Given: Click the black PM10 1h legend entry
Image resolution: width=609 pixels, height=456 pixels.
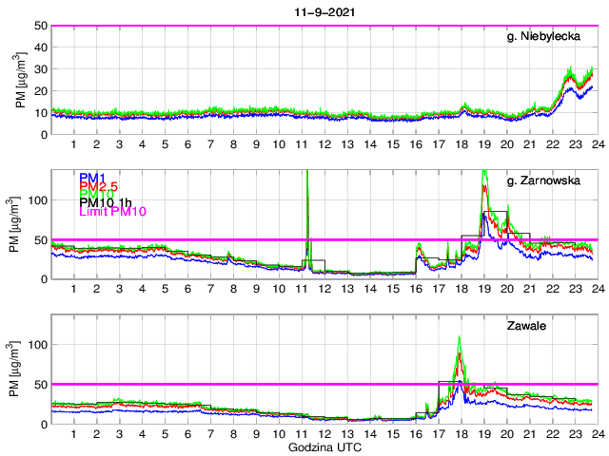Looking at the screenshot, I should 108,202.
